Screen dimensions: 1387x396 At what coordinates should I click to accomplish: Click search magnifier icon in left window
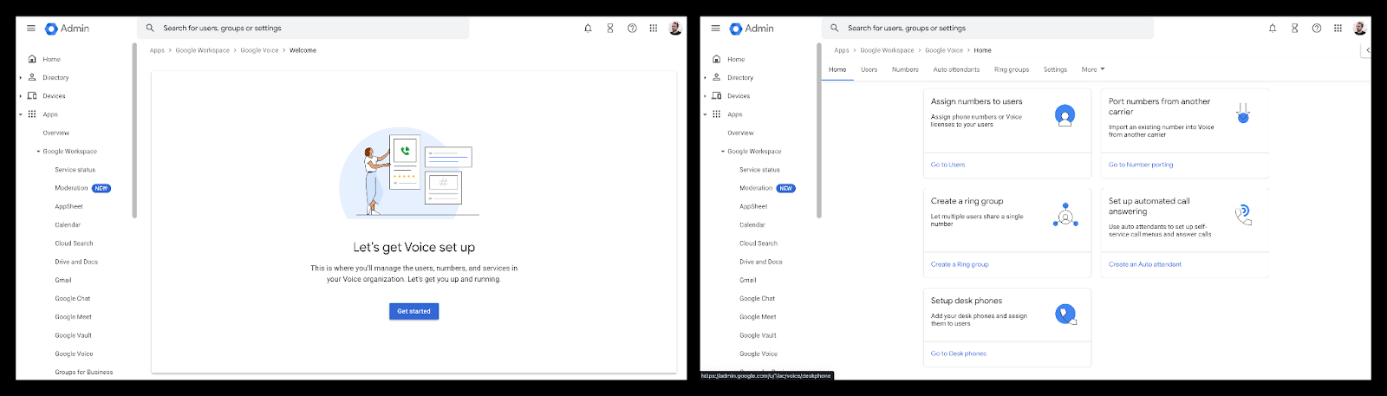coord(150,29)
